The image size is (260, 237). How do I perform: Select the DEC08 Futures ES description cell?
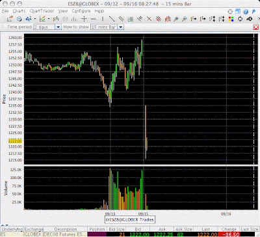[x=66, y=234]
